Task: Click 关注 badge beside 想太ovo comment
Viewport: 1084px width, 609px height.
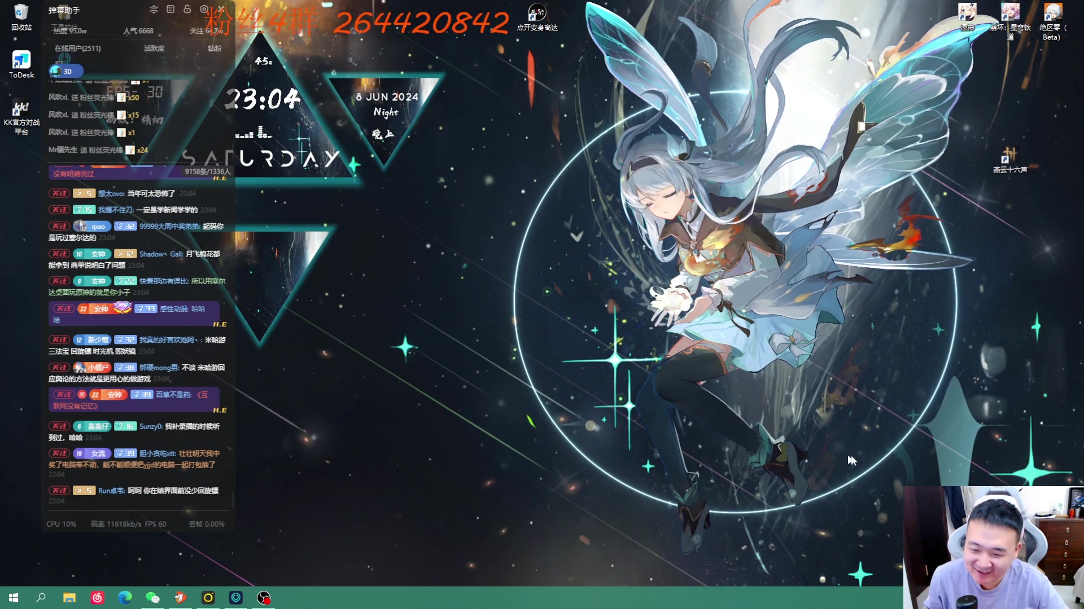Action: tap(59, 193)
